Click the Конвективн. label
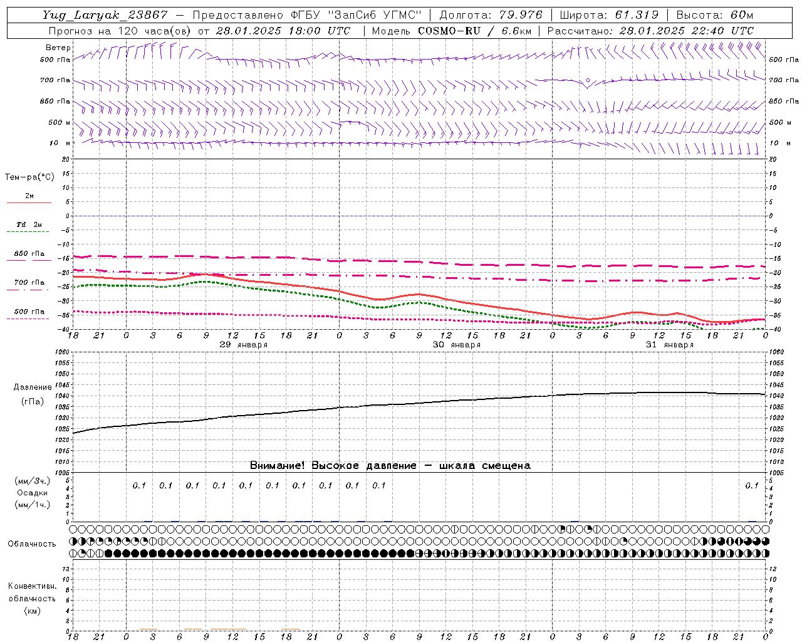 (32, 586)
